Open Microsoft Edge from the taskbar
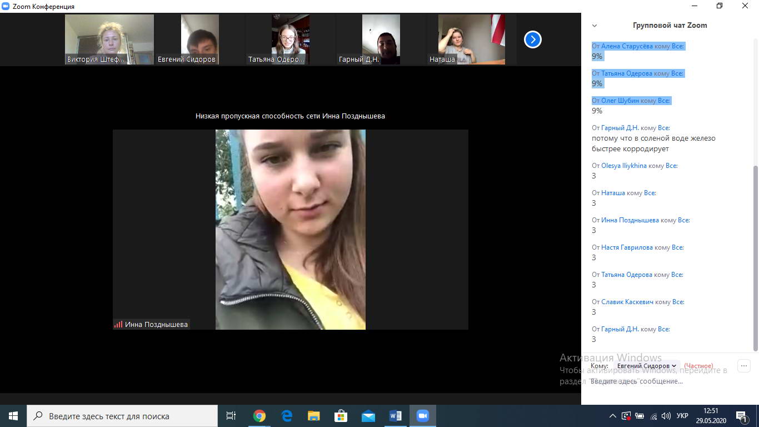Image resolution: width=759 pixels, height=427 pixels. click(287, 416)
